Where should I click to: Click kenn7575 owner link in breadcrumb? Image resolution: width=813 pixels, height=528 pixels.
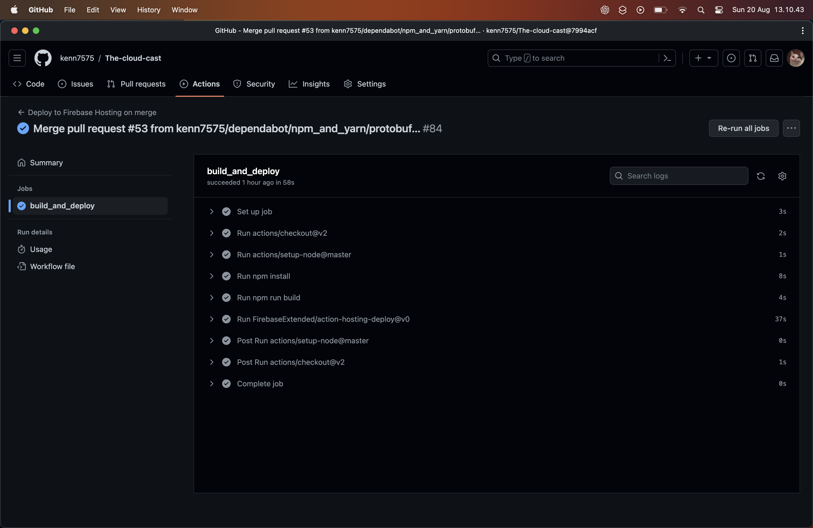coord(77,58)
